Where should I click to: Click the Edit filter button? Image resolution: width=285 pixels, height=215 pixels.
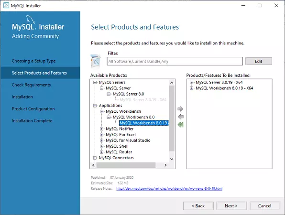pyautogui.click(x=259, y=61)
